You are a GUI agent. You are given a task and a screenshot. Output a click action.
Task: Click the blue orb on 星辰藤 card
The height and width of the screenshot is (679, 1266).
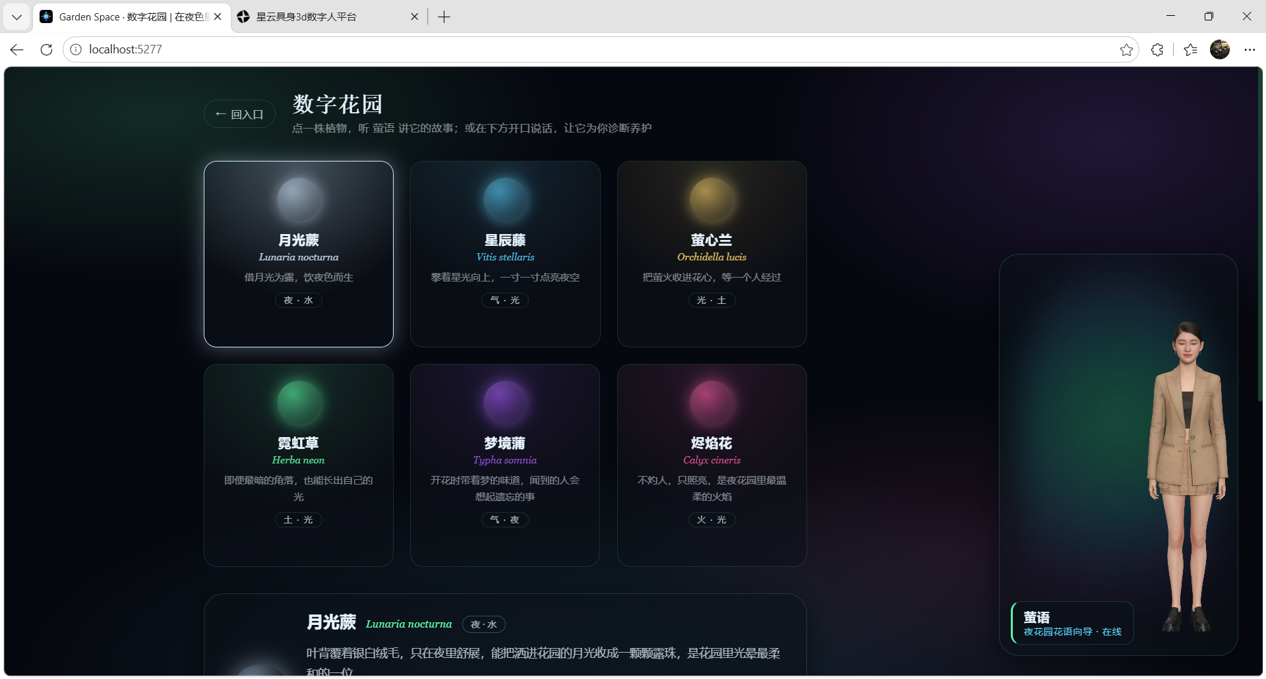coord(506,200)
